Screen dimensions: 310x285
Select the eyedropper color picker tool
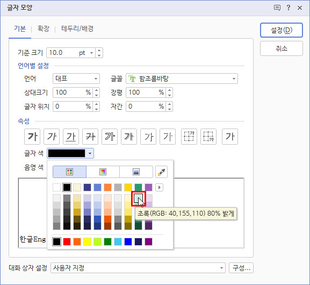tap(161, 172)
